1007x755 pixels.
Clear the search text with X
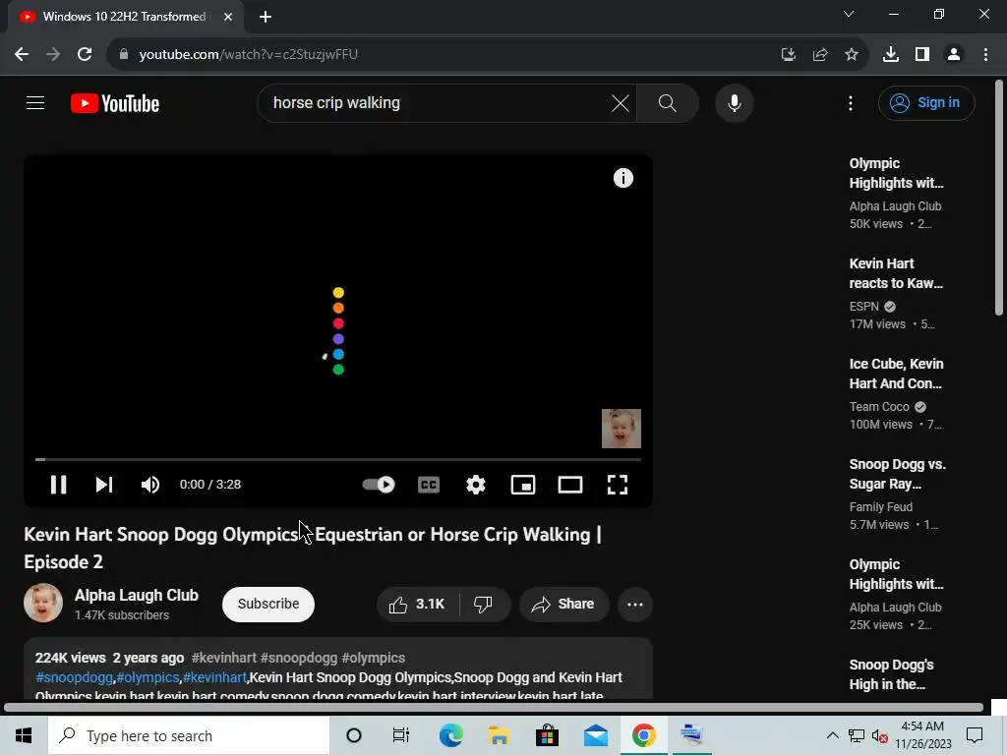coord(621,102)
